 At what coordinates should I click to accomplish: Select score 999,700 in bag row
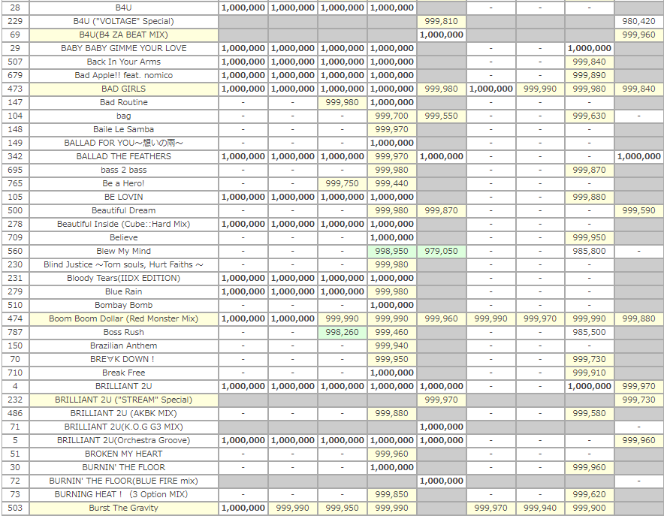pos(391,116)
